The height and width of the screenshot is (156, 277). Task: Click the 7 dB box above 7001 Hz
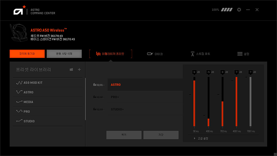coord(251,72)
